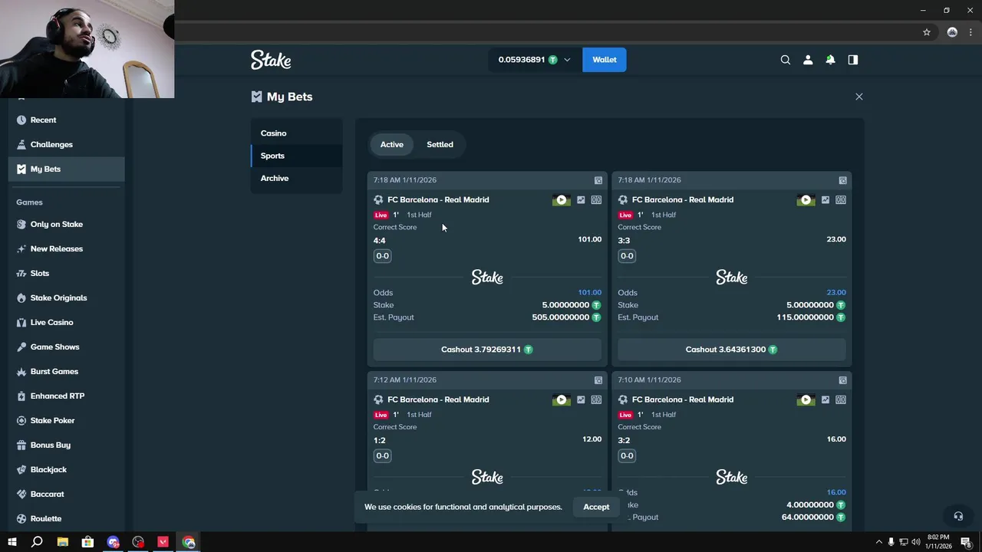This screenshot has height=552, width=982.
Task: Switch to the Settled bets tab
Action: pos(440,144)
